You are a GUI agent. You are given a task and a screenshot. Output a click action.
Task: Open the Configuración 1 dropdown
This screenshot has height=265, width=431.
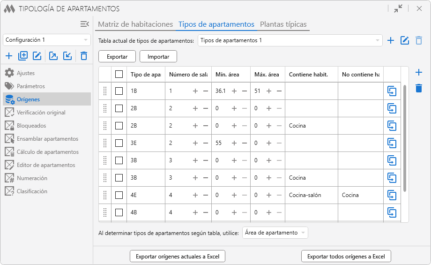(47, 40)
